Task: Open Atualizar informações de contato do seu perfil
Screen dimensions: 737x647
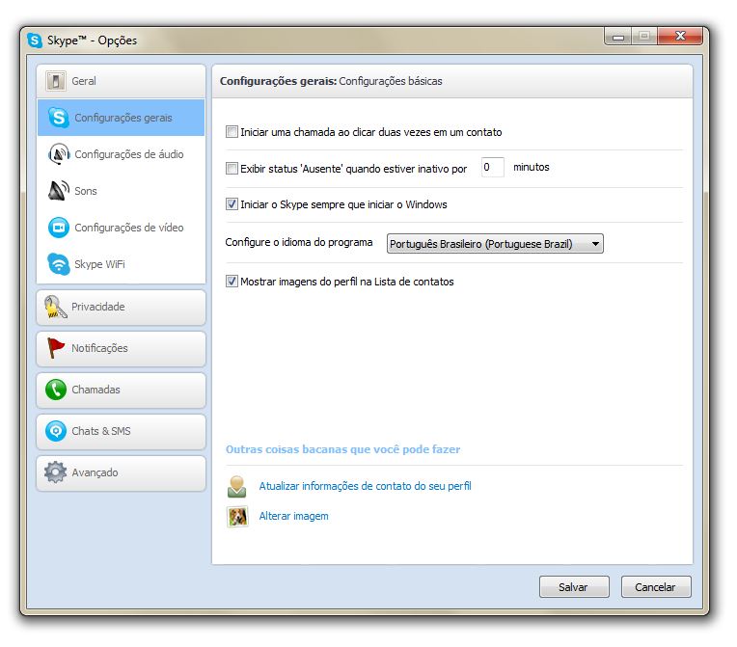Action: [365, 486]
